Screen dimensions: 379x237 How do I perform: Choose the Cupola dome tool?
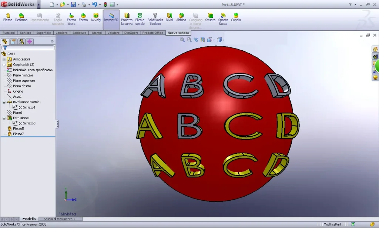coord(236,17)
